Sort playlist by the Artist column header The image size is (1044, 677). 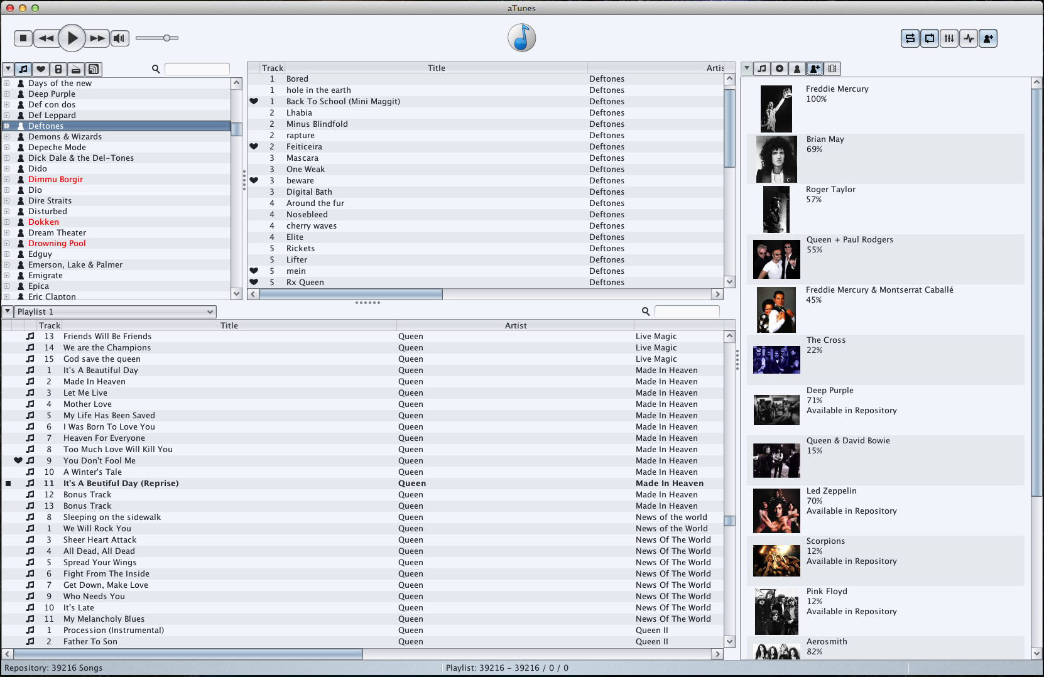[516, 325]
